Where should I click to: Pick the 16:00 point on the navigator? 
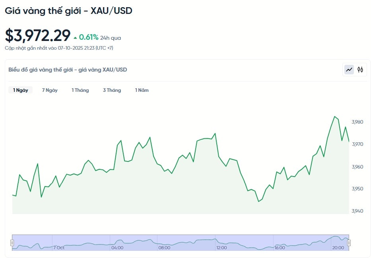280,248
